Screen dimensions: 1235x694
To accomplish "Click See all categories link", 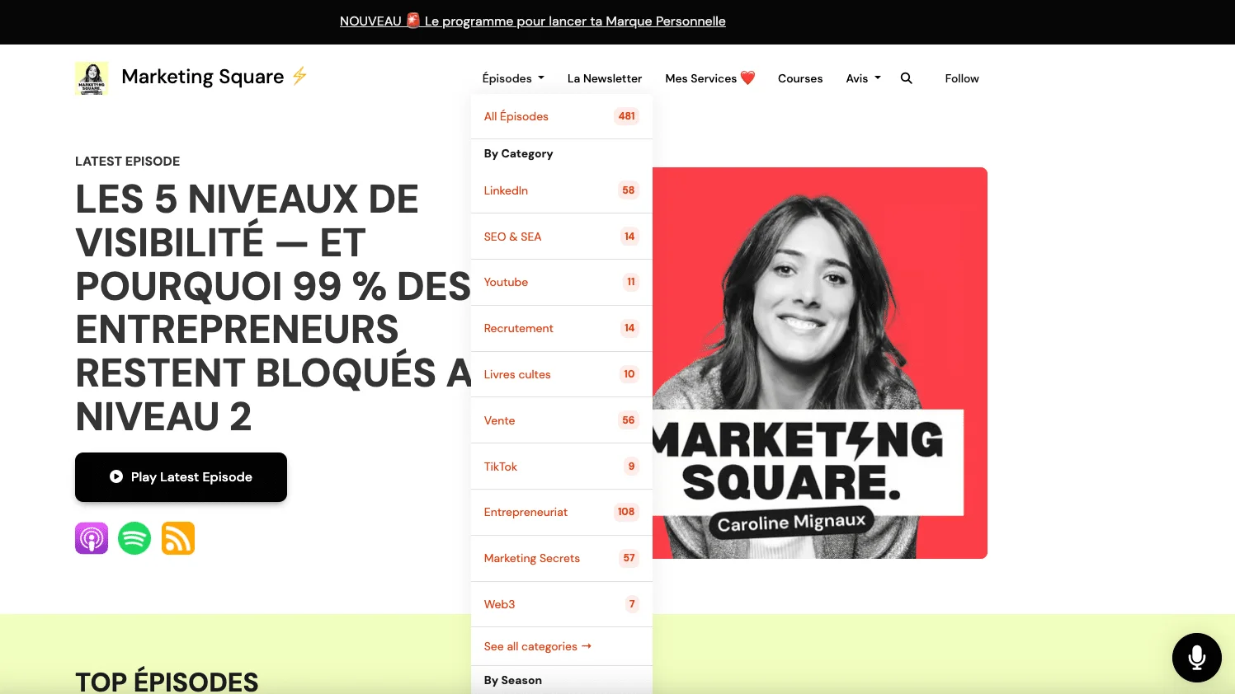I will pos(538,646).
